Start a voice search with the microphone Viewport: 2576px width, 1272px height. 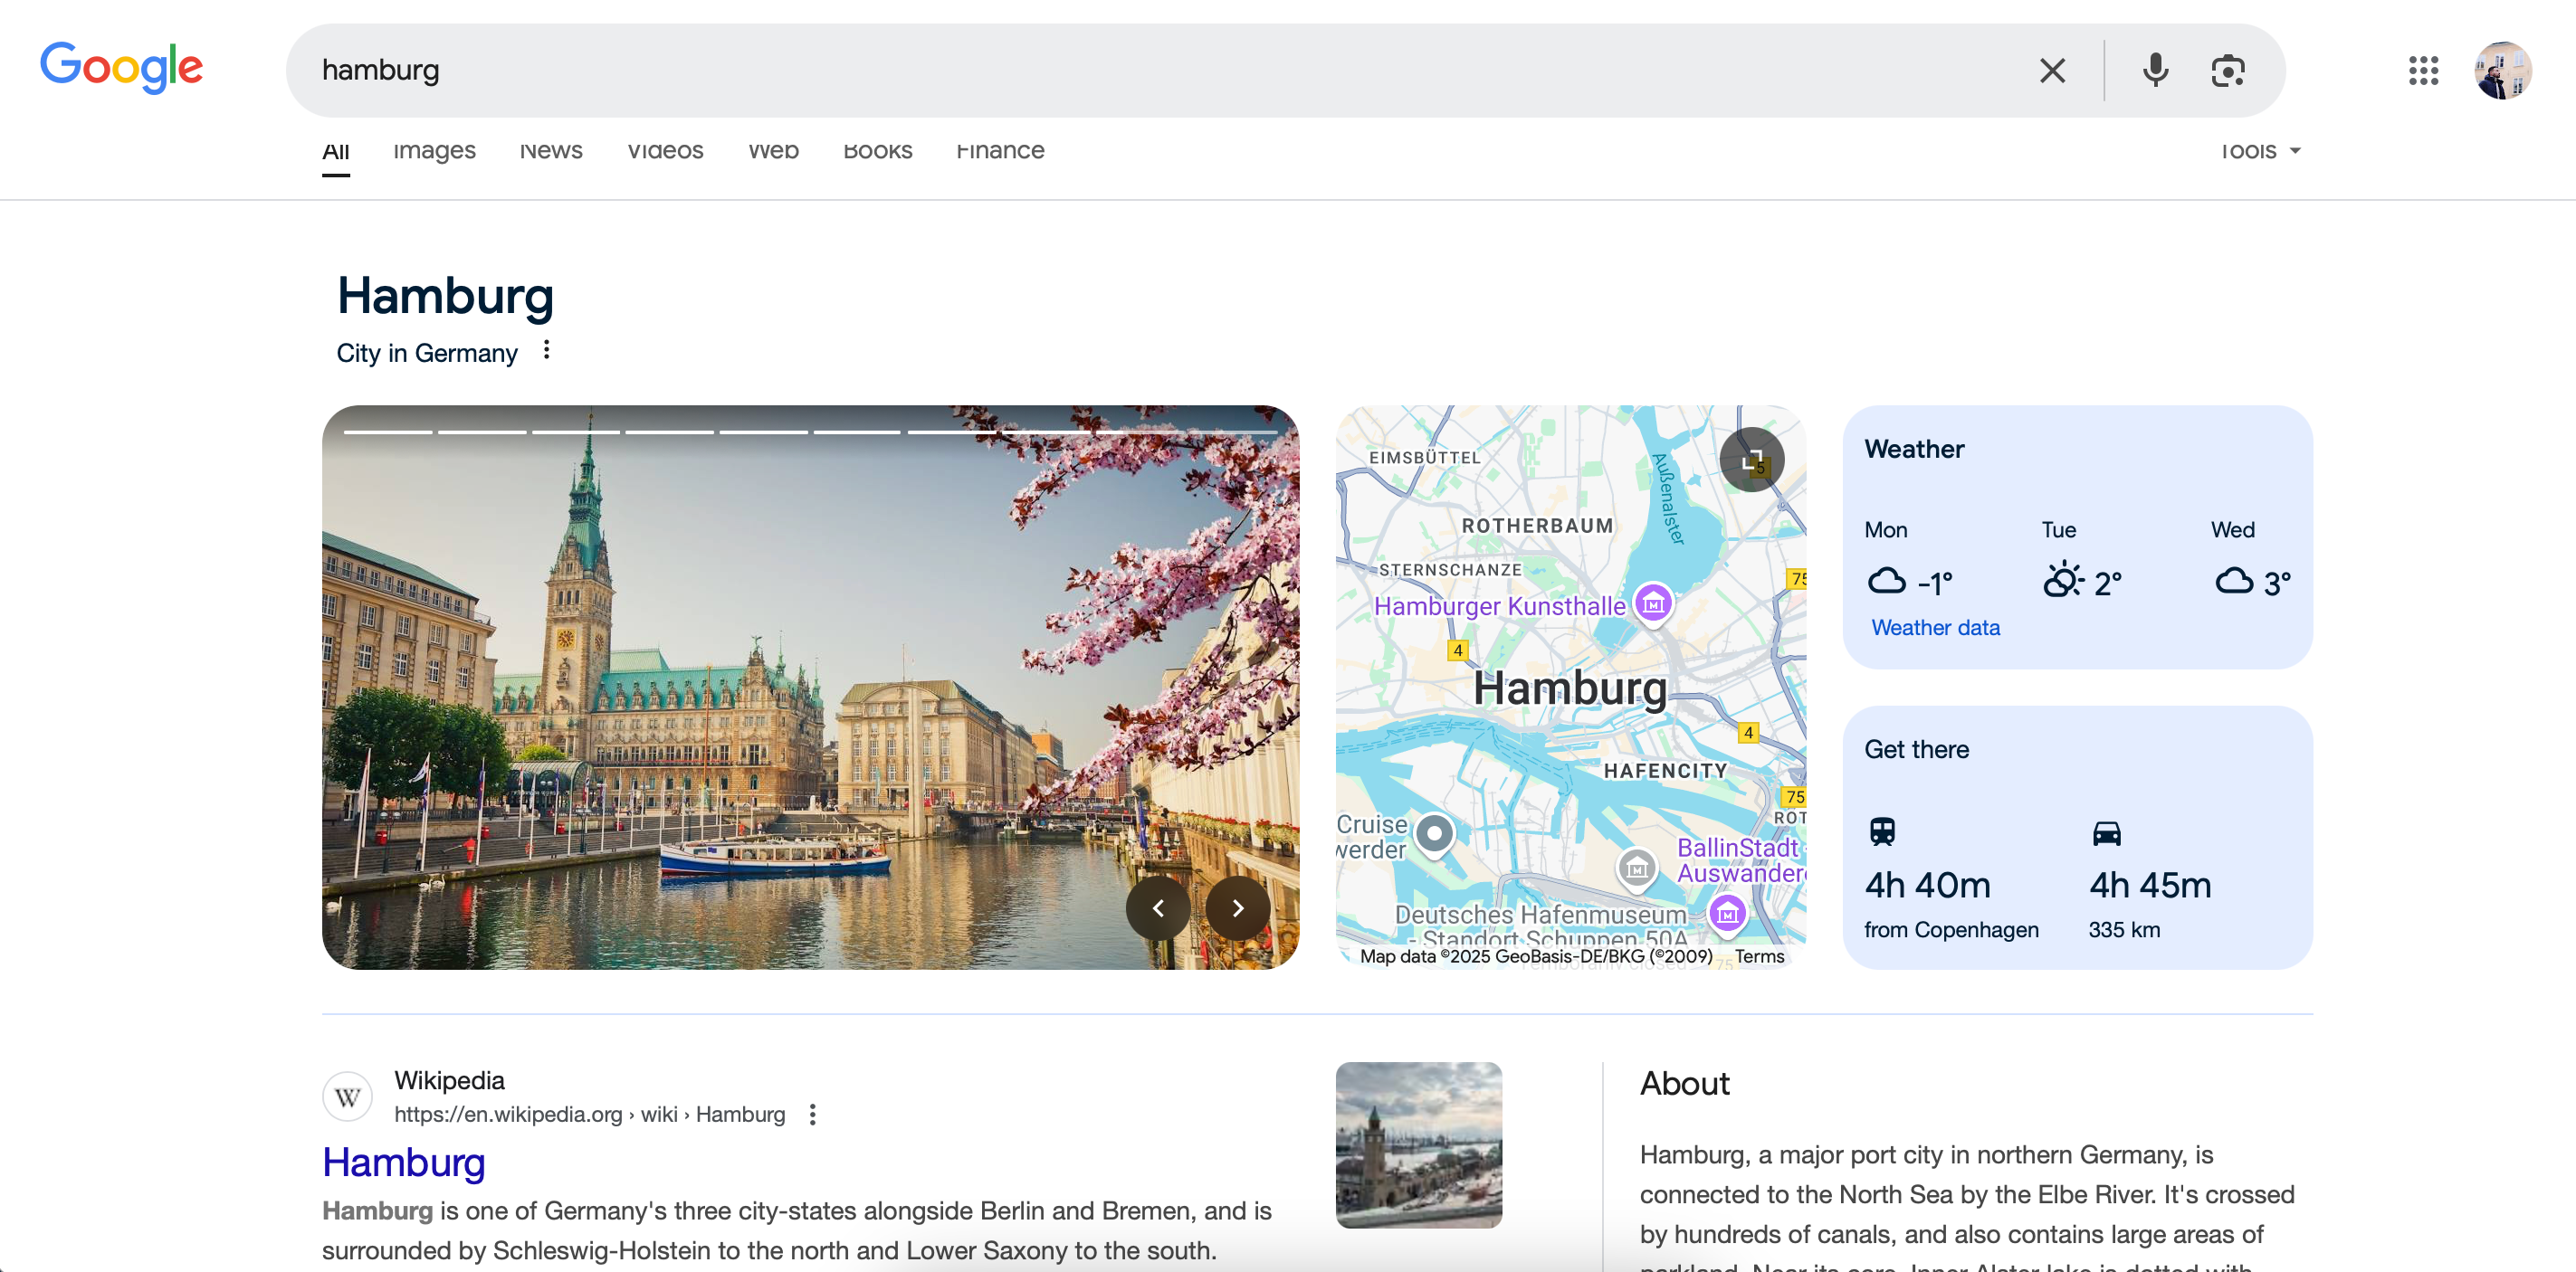[x=2156, y=70]
